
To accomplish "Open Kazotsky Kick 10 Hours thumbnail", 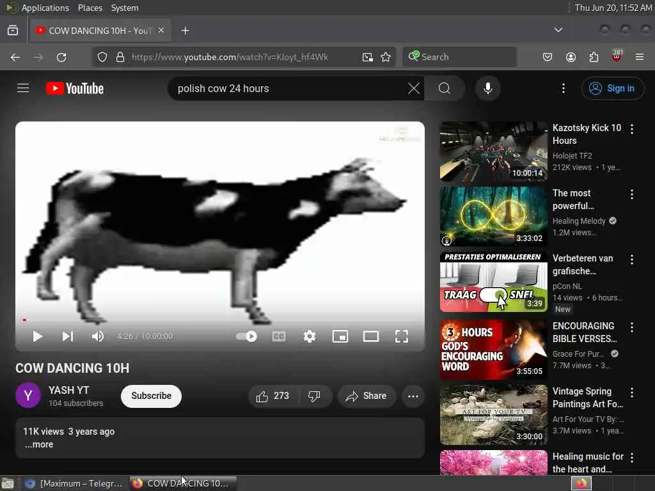I will 493,151.
